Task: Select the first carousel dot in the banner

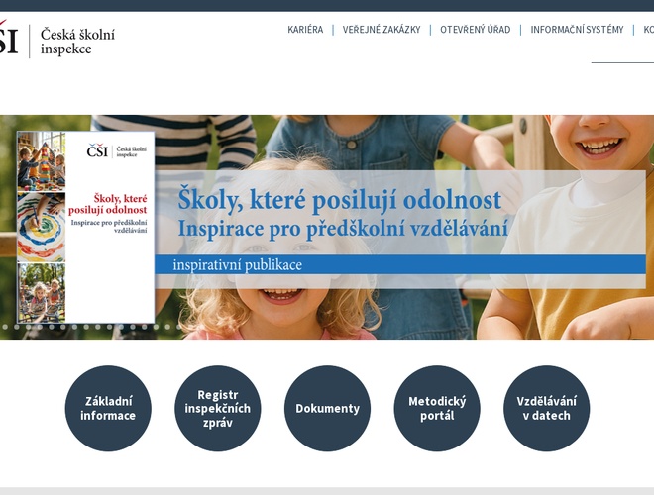Action: (x=4, y=326)
